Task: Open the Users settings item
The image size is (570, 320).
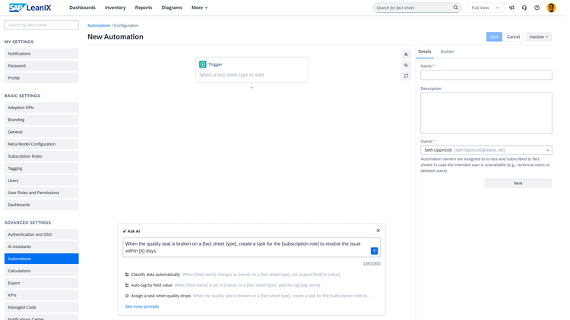Action: coord(42,180)
